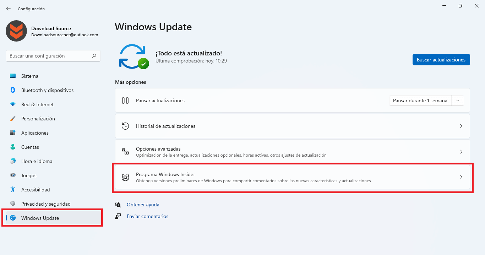Click the Windows Update page heading
Image resolution: width=485 pixels, height=255 pixels.
click(x=153, y=27)
